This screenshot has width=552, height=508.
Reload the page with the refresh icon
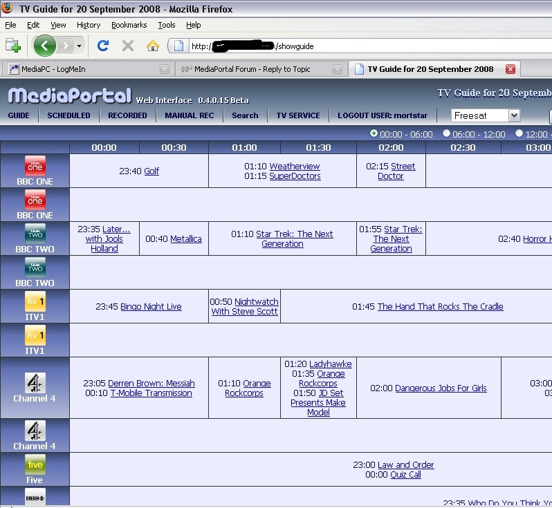103,46
